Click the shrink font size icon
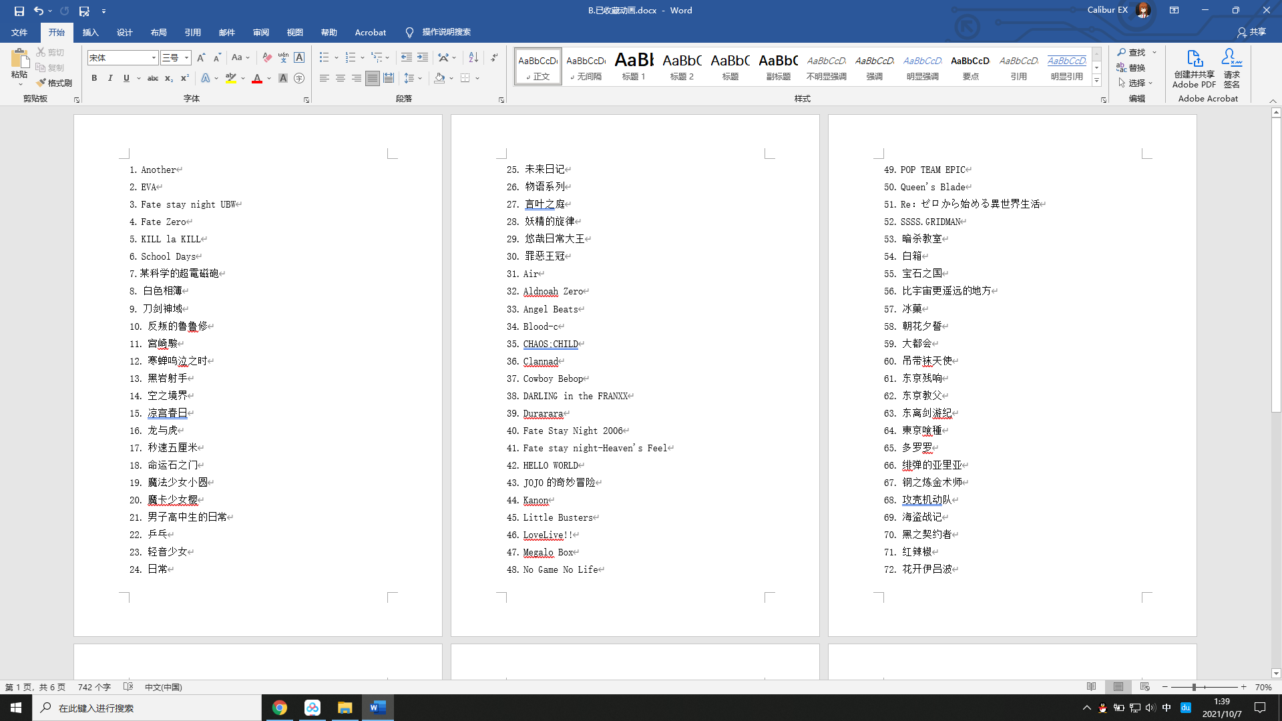This screenshot has height=721, width=1282. 217,58
